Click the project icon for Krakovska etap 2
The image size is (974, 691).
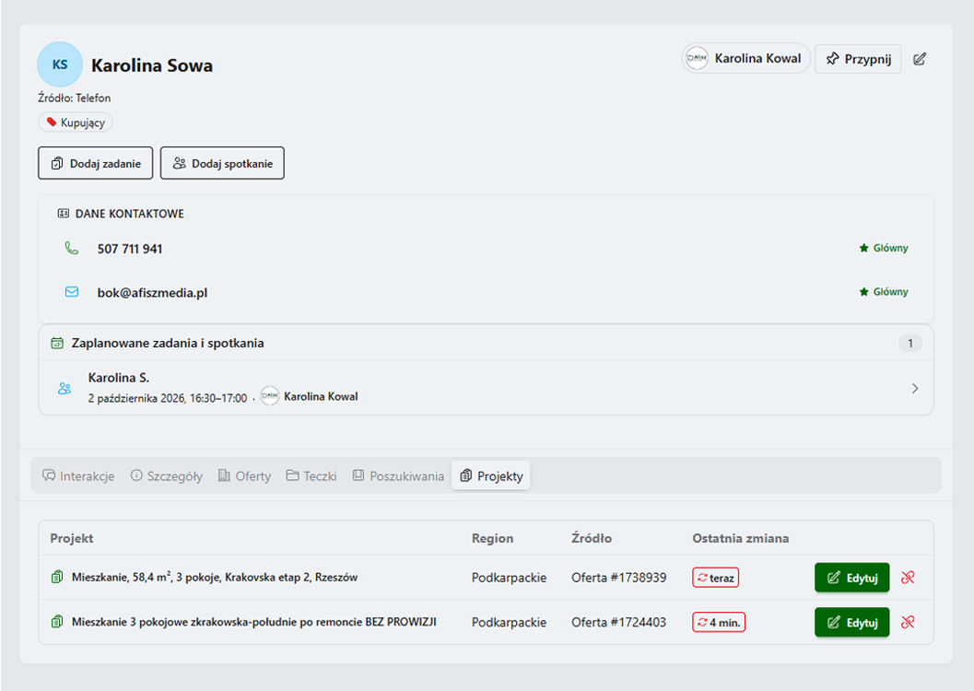pyautogui.click(x=56, y=577)
